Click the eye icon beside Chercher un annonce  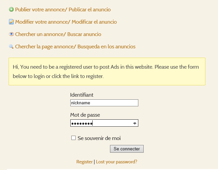tap(11, 34)
